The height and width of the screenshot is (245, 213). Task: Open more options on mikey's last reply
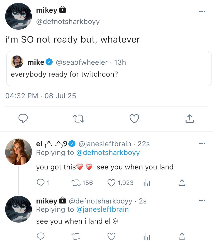pyautogui.click(x=202, y=201)
